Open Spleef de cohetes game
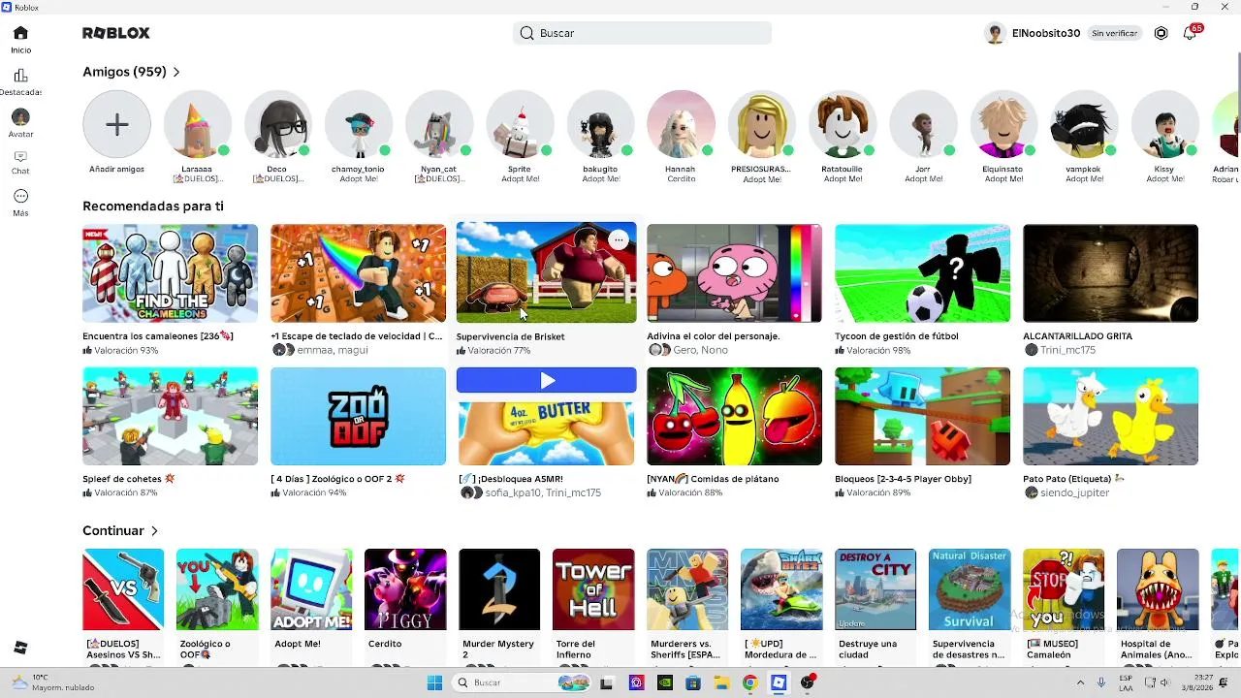This screenshot has width=1241, height=698. [170, 416]
